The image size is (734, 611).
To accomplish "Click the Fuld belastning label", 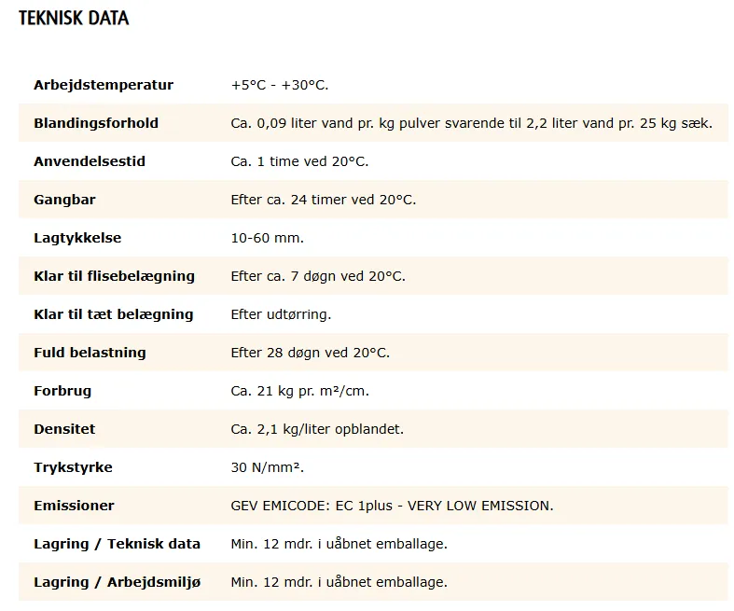I will click(x=90, y=353).
